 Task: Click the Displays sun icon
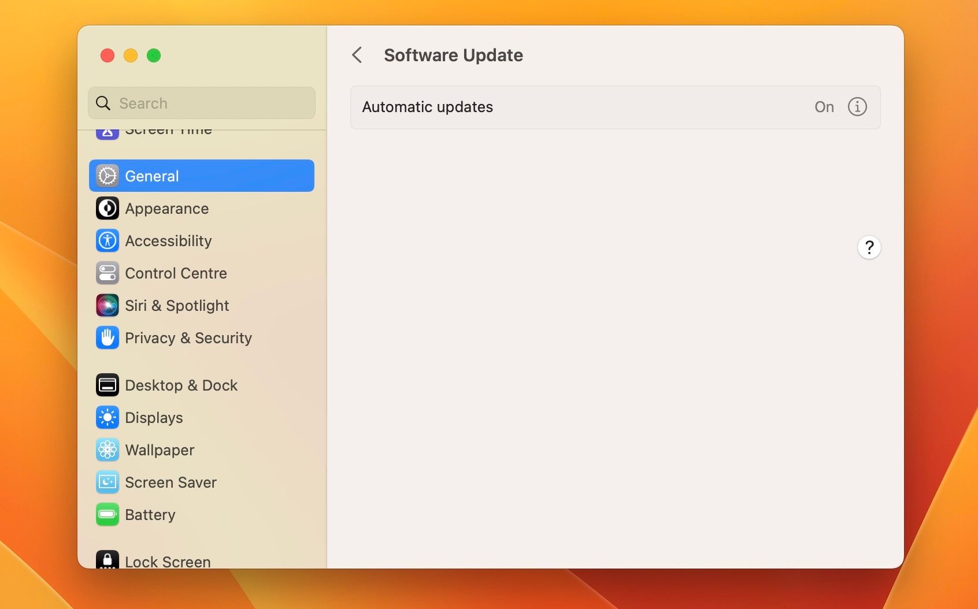point(108,418)
